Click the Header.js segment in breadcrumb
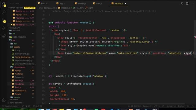Image resolution: width=196 pixels, height=110 pixels. point(66,8)
